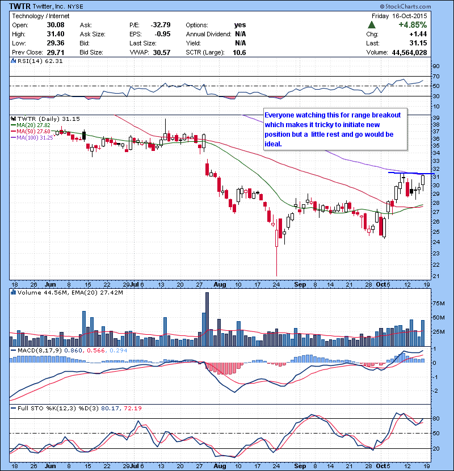Click the VWAP 30.57 value

(162, 52)
